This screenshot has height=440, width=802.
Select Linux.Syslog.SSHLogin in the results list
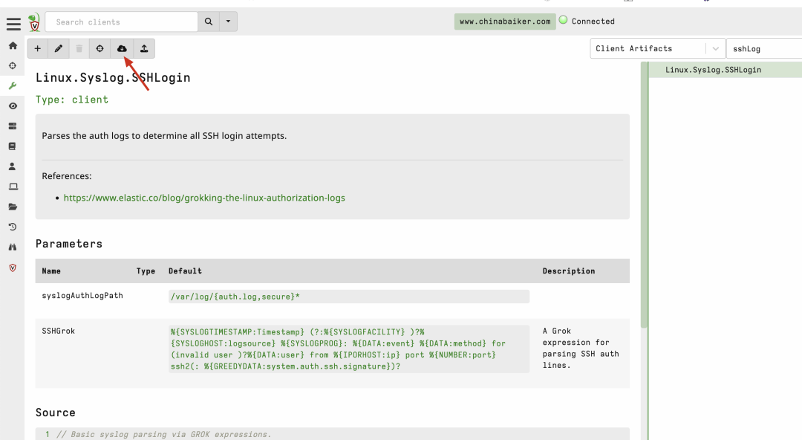(x=713, y=70)
